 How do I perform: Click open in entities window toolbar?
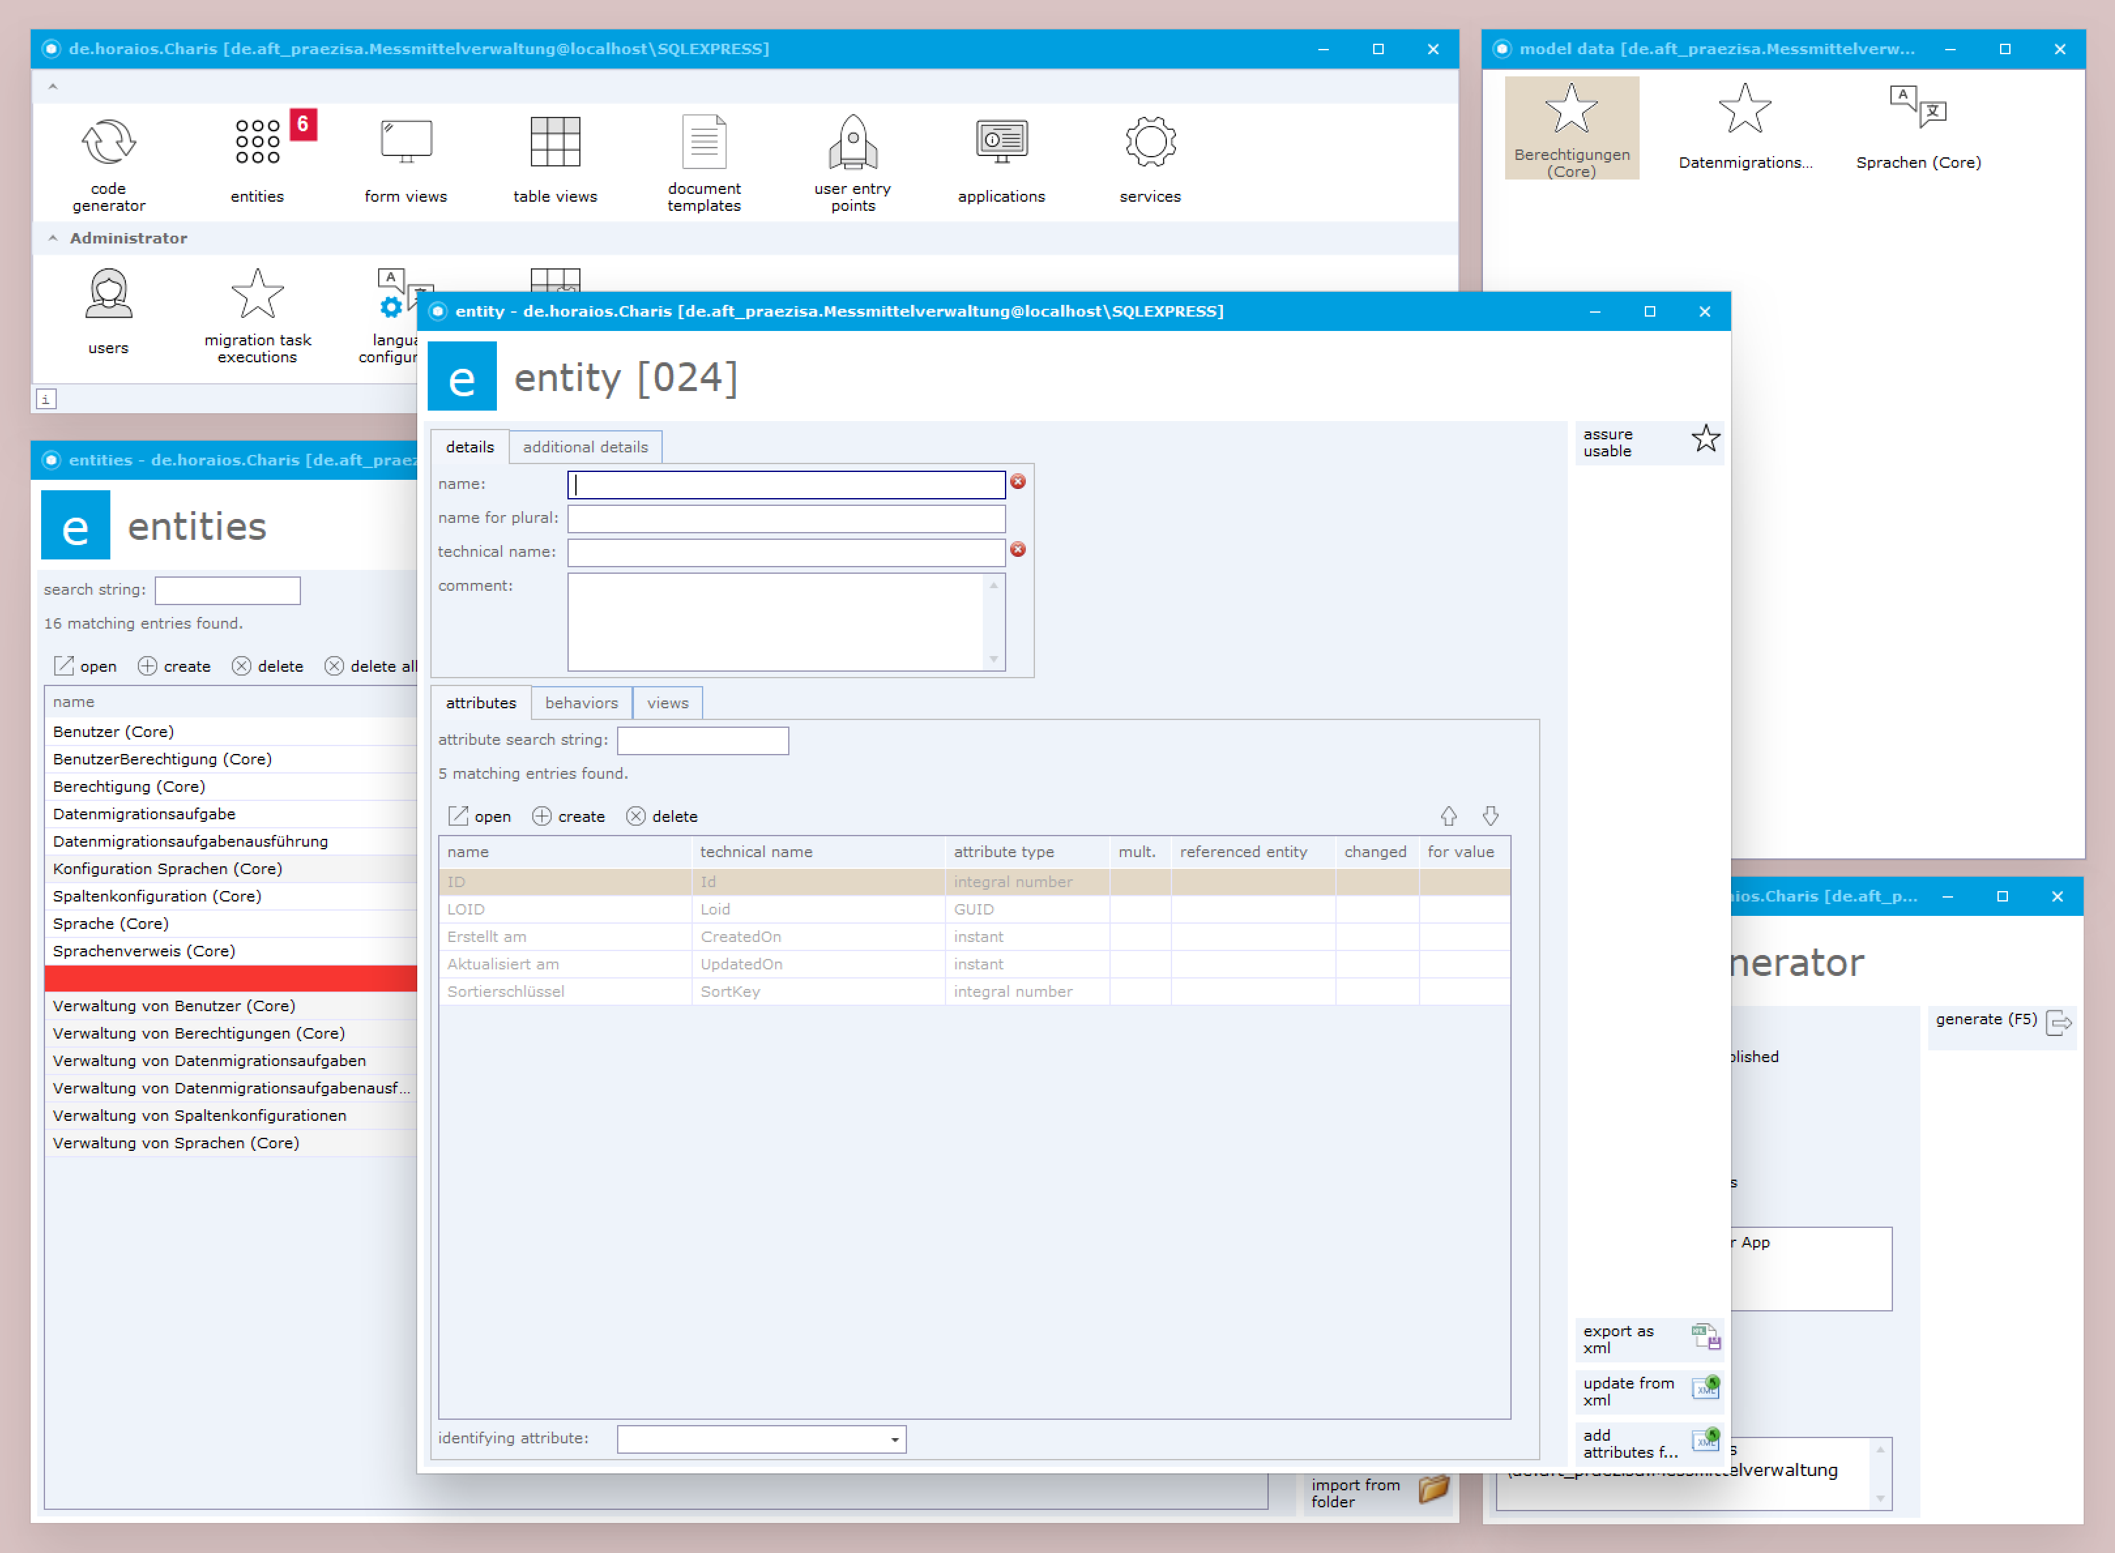pos(86,666)
